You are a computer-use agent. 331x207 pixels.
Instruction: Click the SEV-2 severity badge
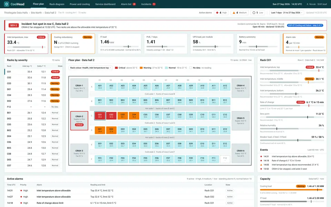13,25
